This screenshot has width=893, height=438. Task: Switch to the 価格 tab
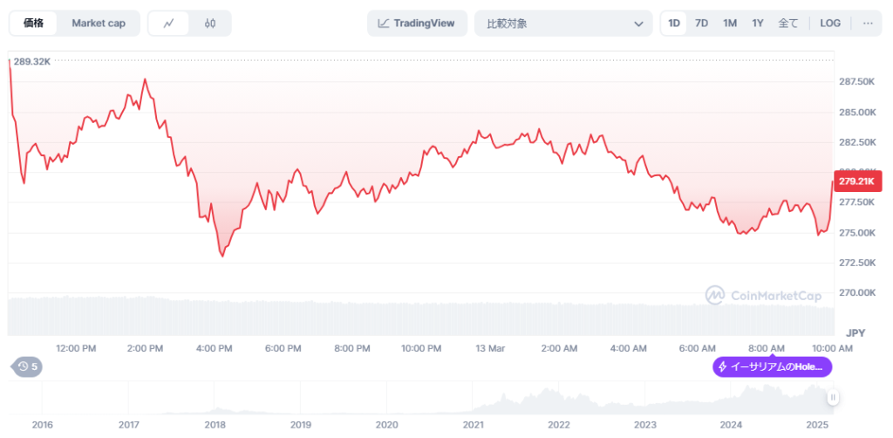tap(34, 24)
